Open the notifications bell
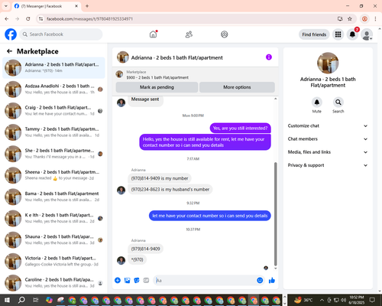Screen dimensions: 382x306 click(352, 34)
